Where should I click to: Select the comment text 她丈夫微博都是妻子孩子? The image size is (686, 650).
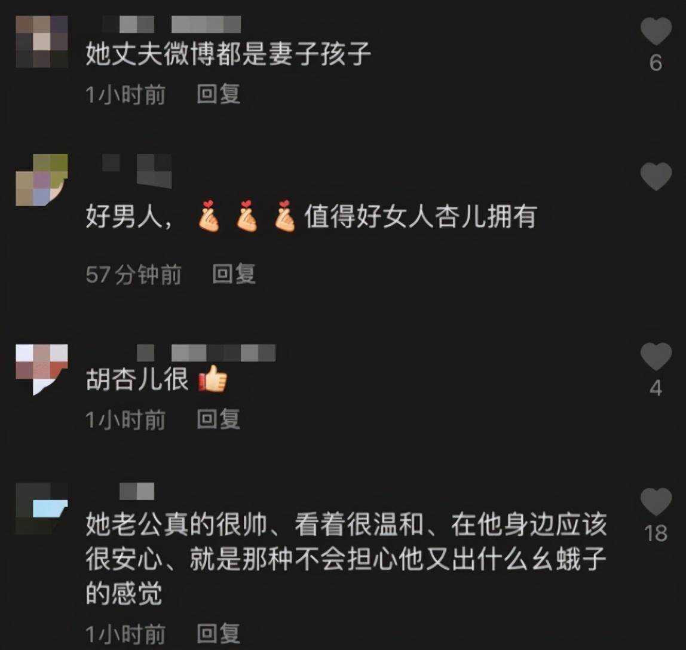point(228,54)
